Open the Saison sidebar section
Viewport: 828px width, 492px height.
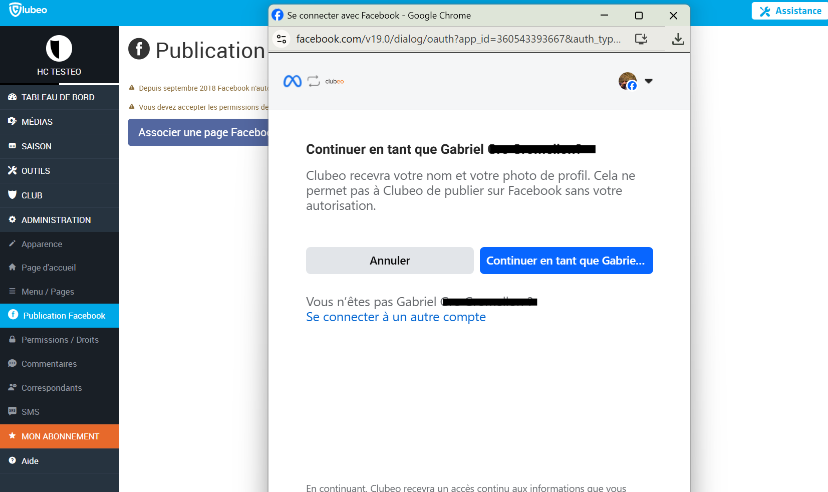coord(60,146)
